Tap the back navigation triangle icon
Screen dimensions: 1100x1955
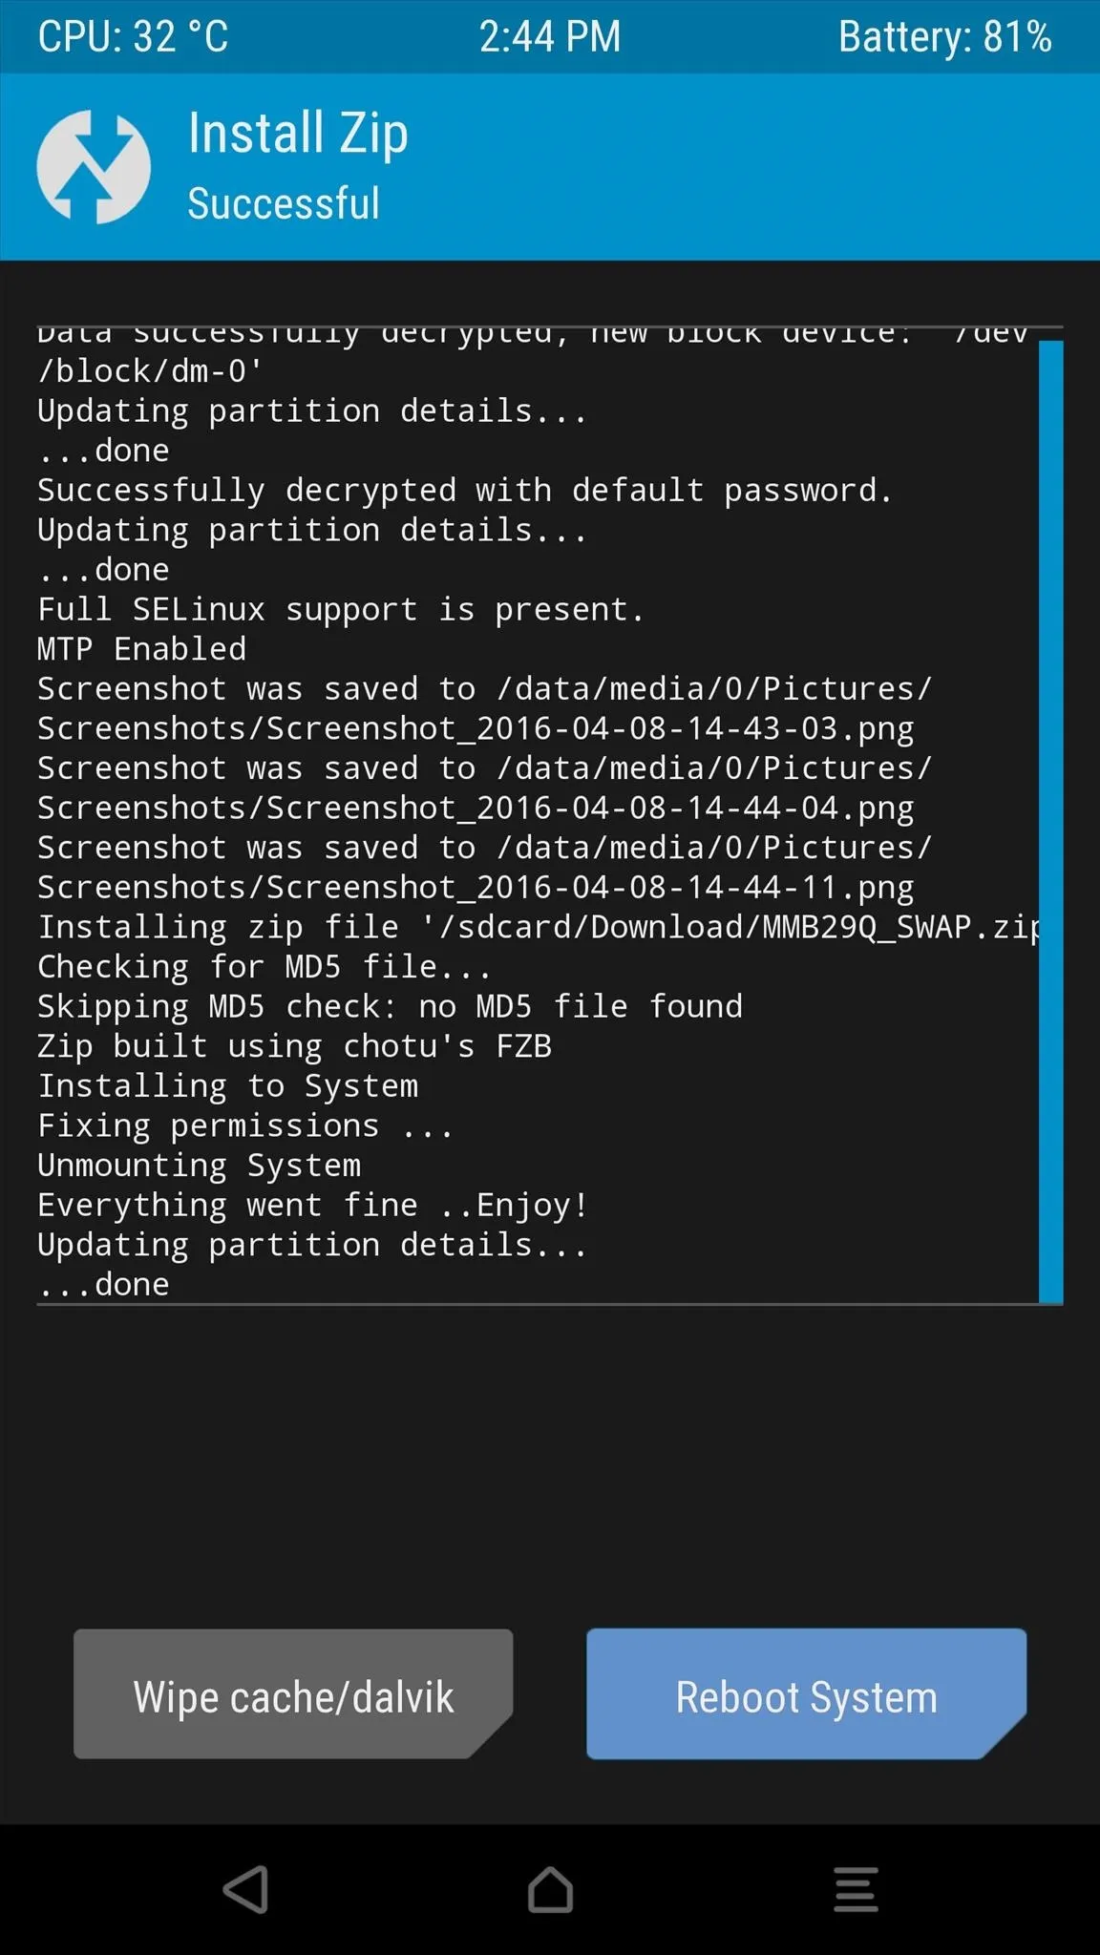(245, 1889)
